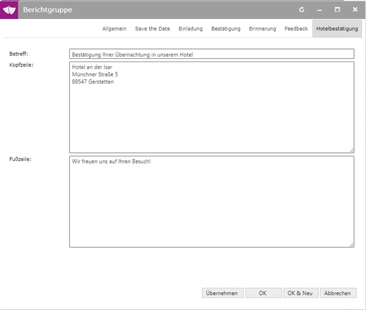
Task: Open the Erinnerung tab
Action: [x=262, y=29]
